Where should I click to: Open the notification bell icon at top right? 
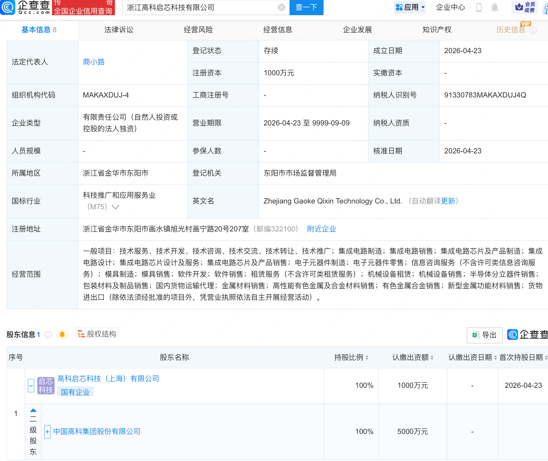(494, 8)
